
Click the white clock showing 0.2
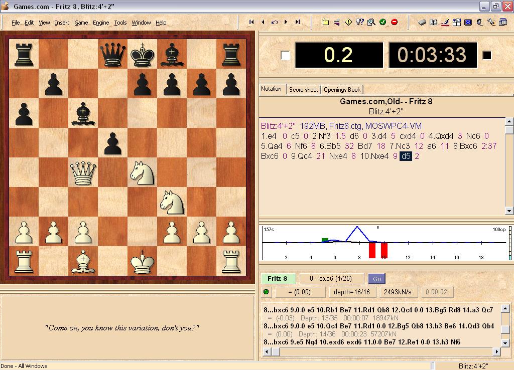tap(339, 55)
